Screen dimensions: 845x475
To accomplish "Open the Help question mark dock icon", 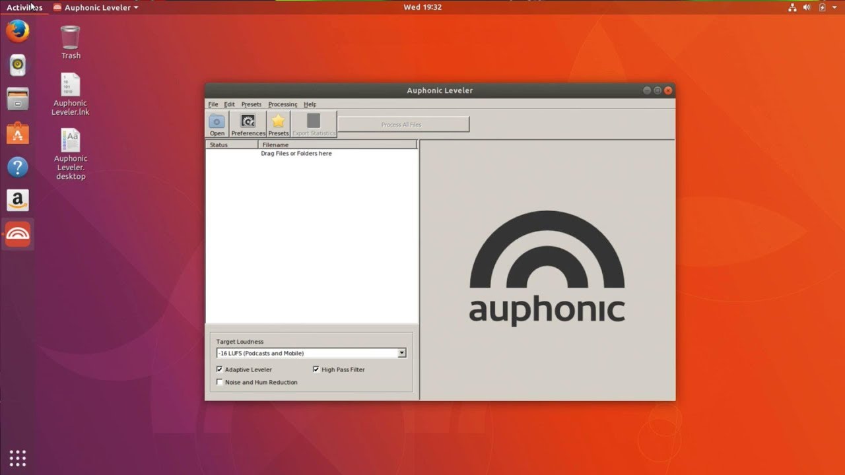I will tap(18, 167).
